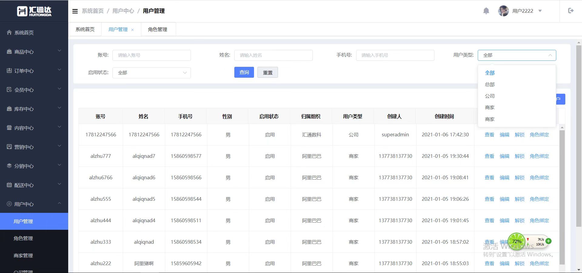
Task: Open the 用户2222 account dropdown arrow
Action: [540, 11]
